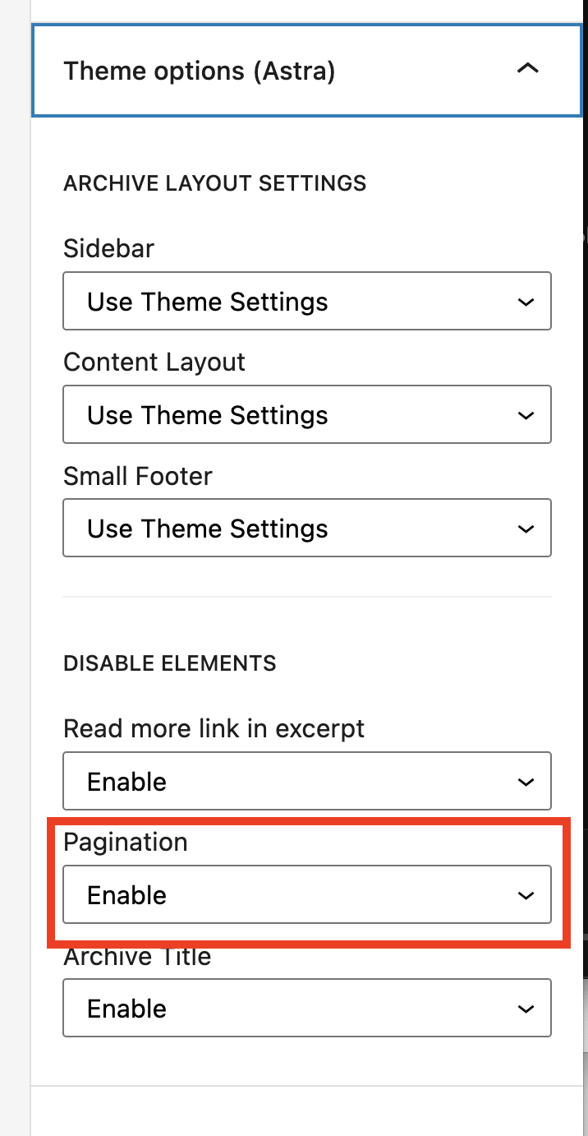Open the Sidebar dropdown menu
Viewport: 588px width, 1136px height.
pyautogui.click(x=307, y=302)
